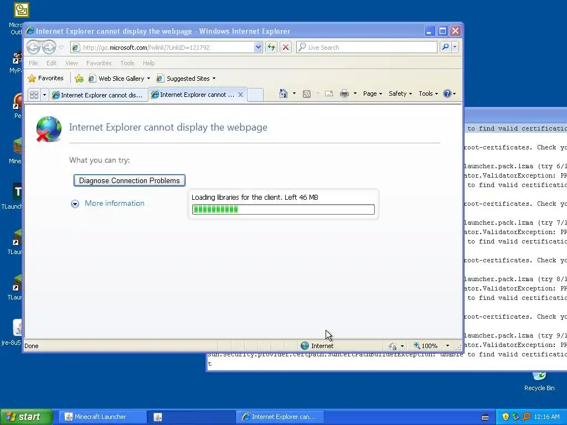567x425 pixels.
Task: Click the Search magnifier button
Action: coord(446,47)
